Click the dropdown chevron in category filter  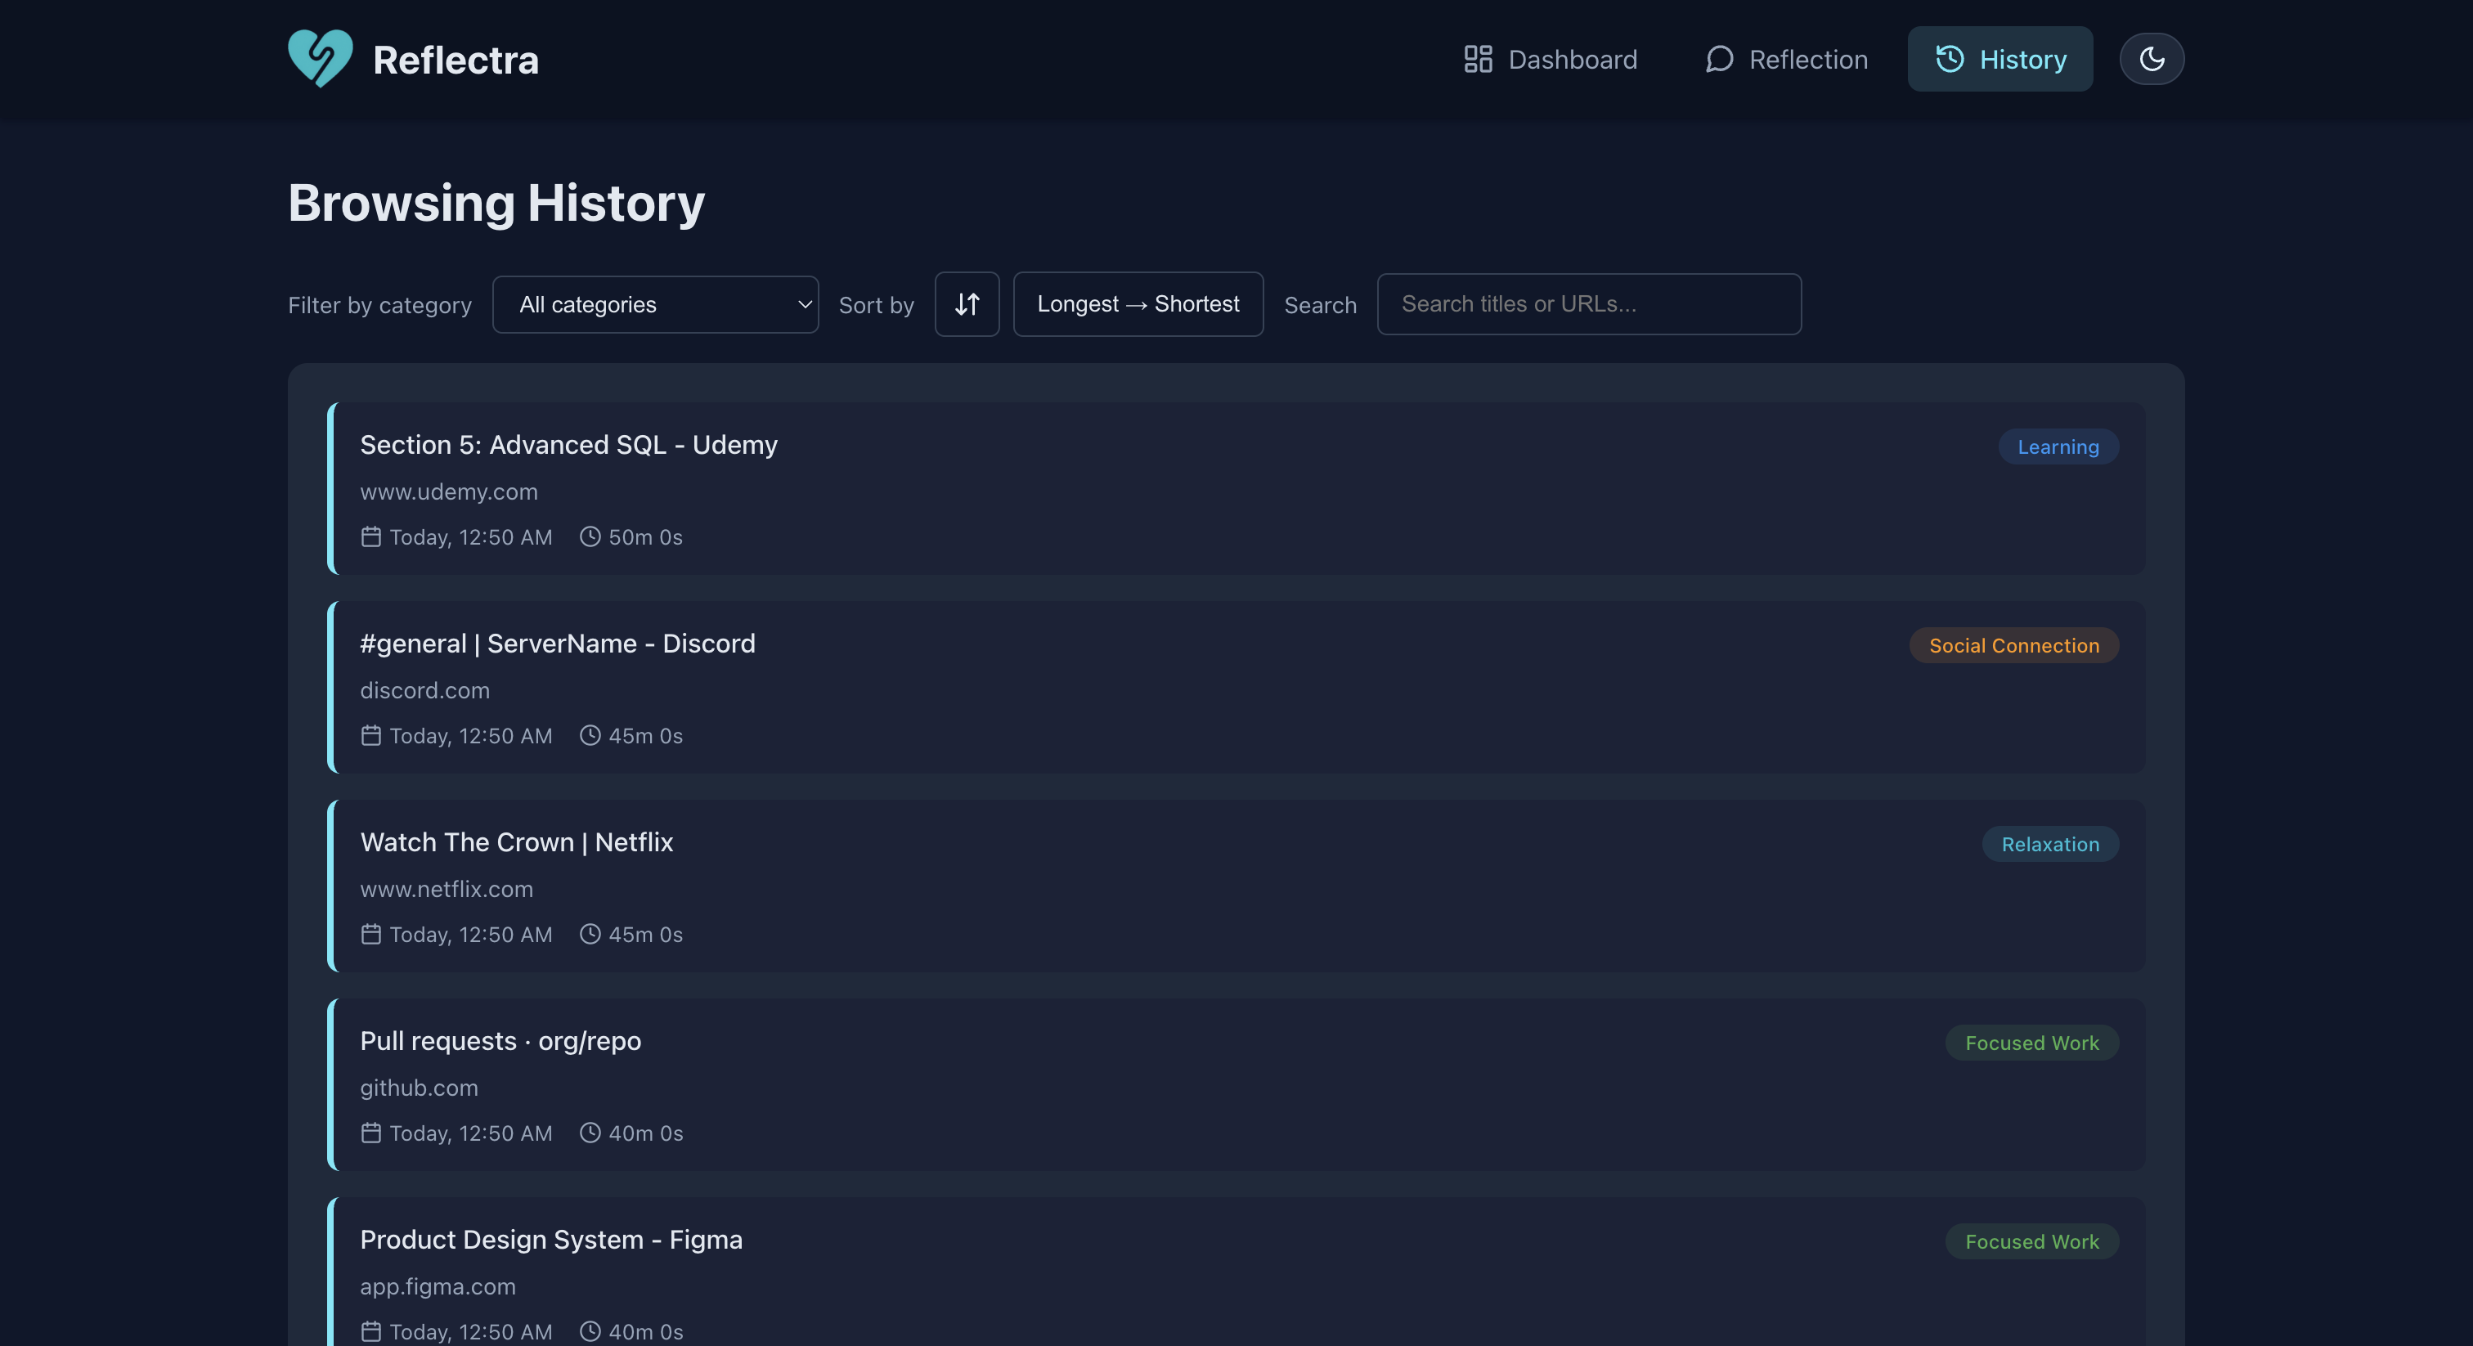[805, 304]
